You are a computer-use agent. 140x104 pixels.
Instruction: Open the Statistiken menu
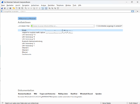pos(51,5)
